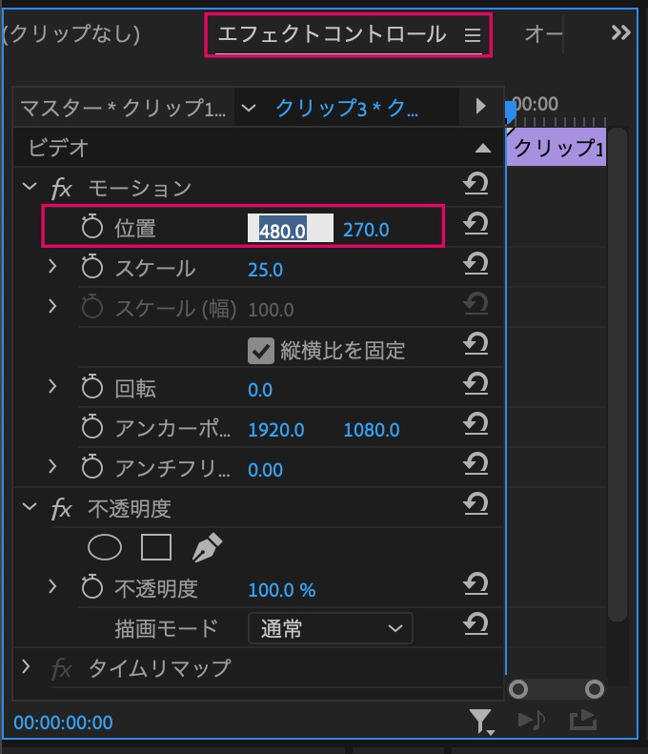This screenshot has height=754, width=648.
Task: Reset the 縦横比を固定 setting
Action: pyautogui.click(x=476, y=344)
